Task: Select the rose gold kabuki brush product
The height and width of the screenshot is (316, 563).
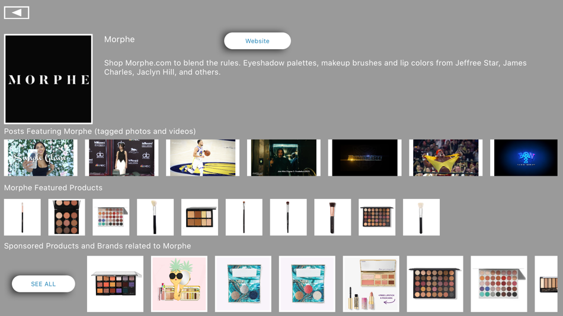Action: click(333, 217)
